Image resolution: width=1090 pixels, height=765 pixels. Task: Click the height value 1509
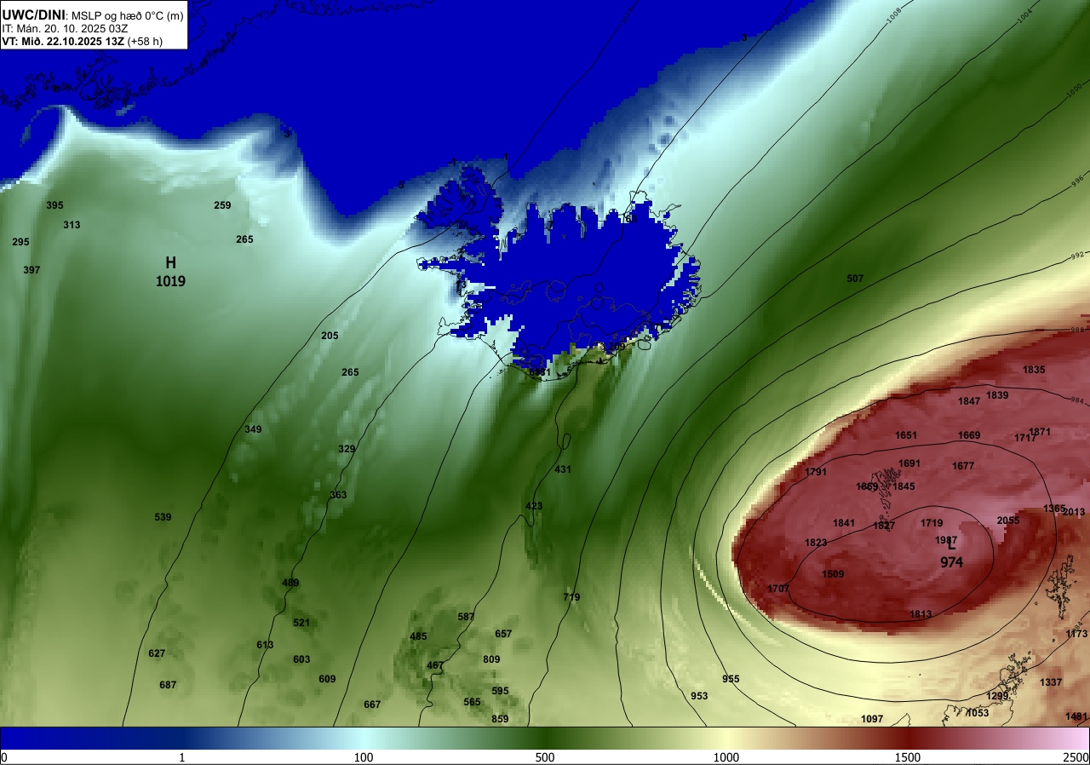click(833, 574)
